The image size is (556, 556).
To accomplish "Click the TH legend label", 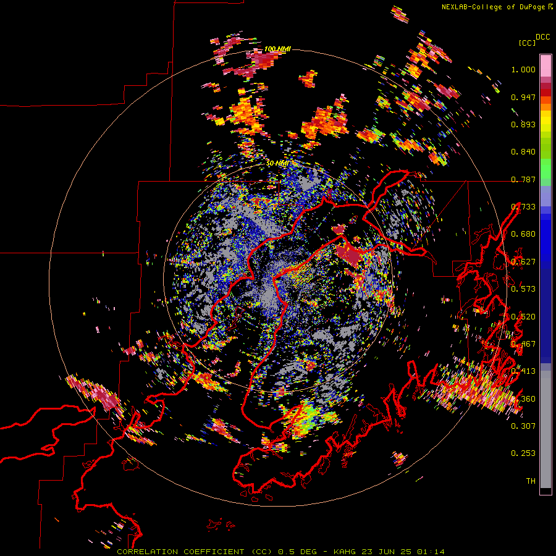I will point(531,481).
